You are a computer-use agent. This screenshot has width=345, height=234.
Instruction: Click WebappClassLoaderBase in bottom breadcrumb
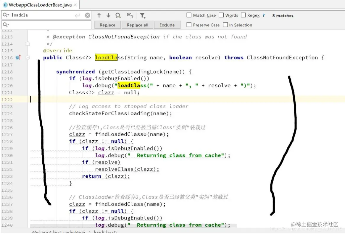[x=58, y=232]
